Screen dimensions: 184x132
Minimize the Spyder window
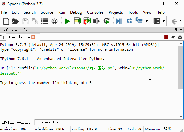point(148,4)
